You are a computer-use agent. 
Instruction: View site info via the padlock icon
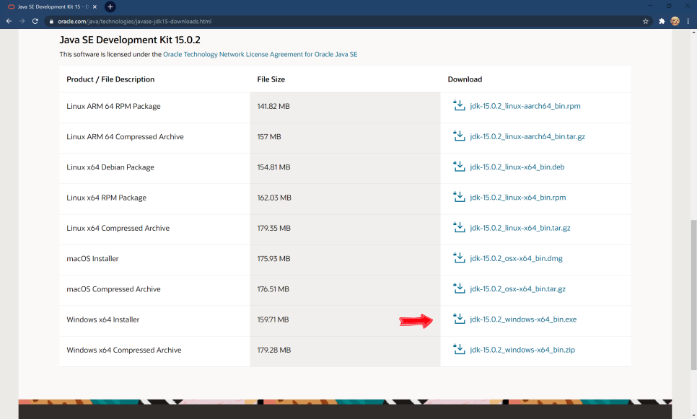(x=51, y=22)
